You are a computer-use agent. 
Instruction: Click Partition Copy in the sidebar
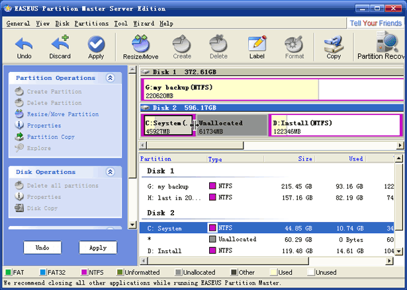[50, 137]
